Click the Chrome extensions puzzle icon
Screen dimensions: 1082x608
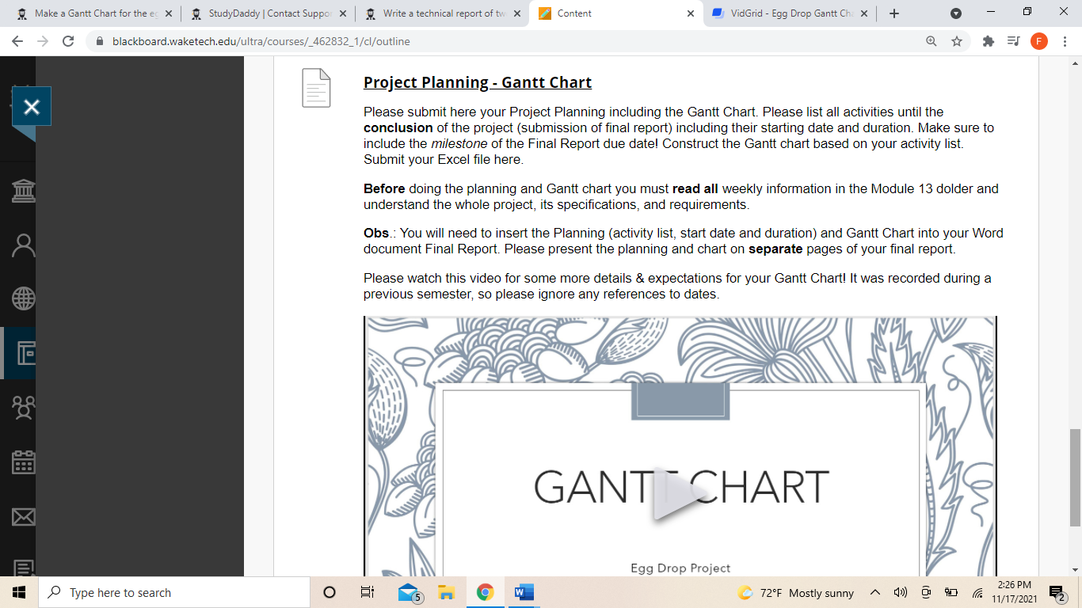[x=988, y=41]
